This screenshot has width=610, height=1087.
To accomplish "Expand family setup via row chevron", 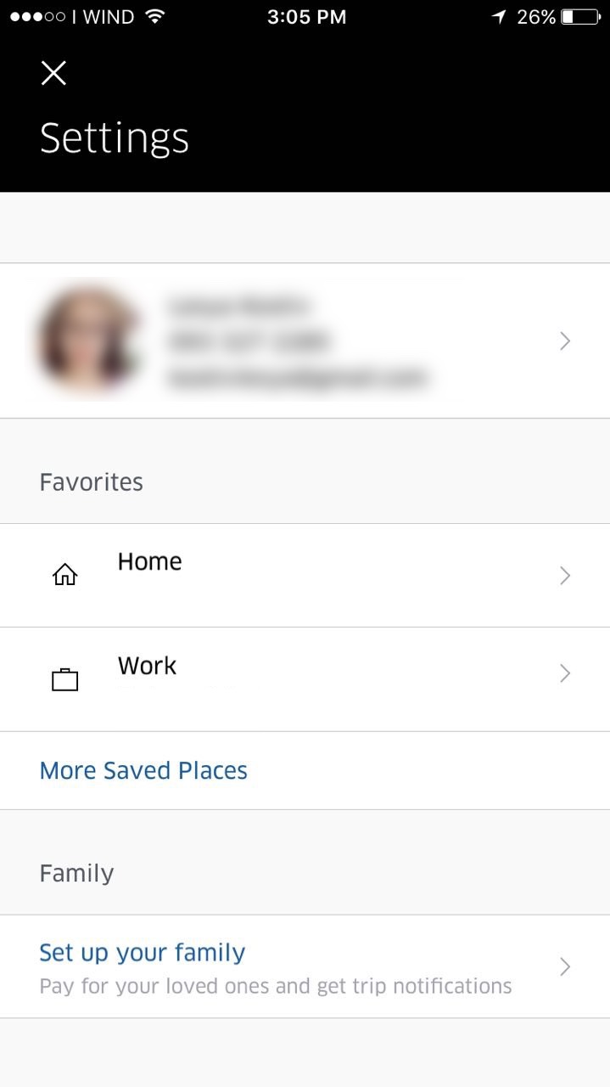I will point(565,966).
